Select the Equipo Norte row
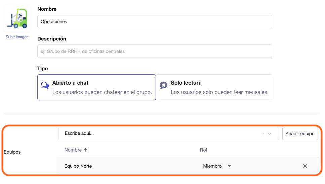 point(188,166)
